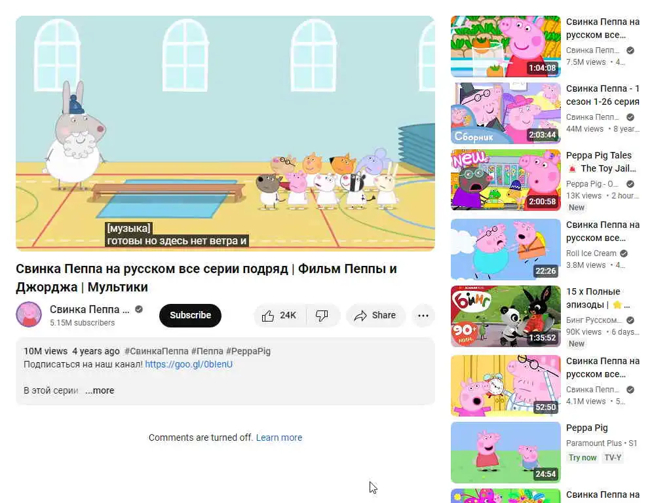Open the 1:04:08 Свинка Пеппа thumbnail
The width and height of the screenshot is (671, 503).
click(x=505, y=47)
